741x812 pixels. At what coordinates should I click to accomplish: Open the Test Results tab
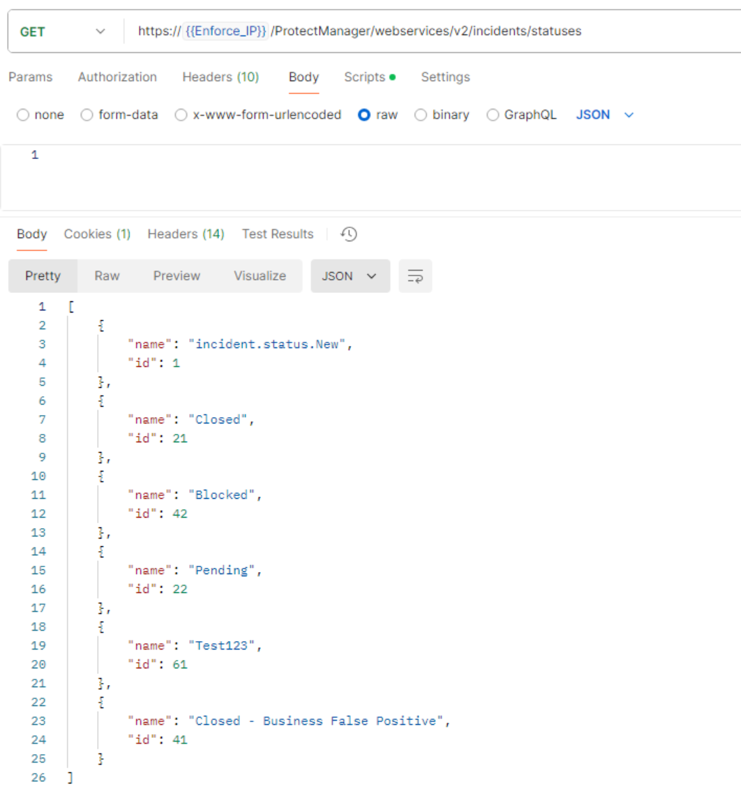tap(278, 234)
